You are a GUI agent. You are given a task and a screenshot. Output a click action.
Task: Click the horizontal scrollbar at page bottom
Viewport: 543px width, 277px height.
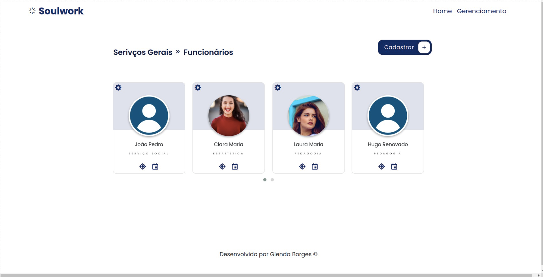point(266,275)
